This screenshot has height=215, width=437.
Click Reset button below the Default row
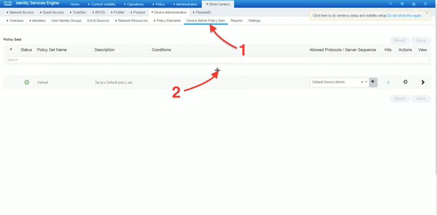400,98
